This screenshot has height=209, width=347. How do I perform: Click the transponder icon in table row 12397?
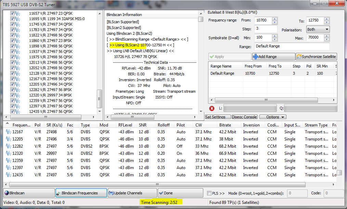9,168
